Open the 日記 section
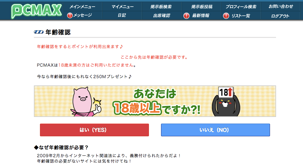Screen dimensions: 303x166 tap(122, 15)
